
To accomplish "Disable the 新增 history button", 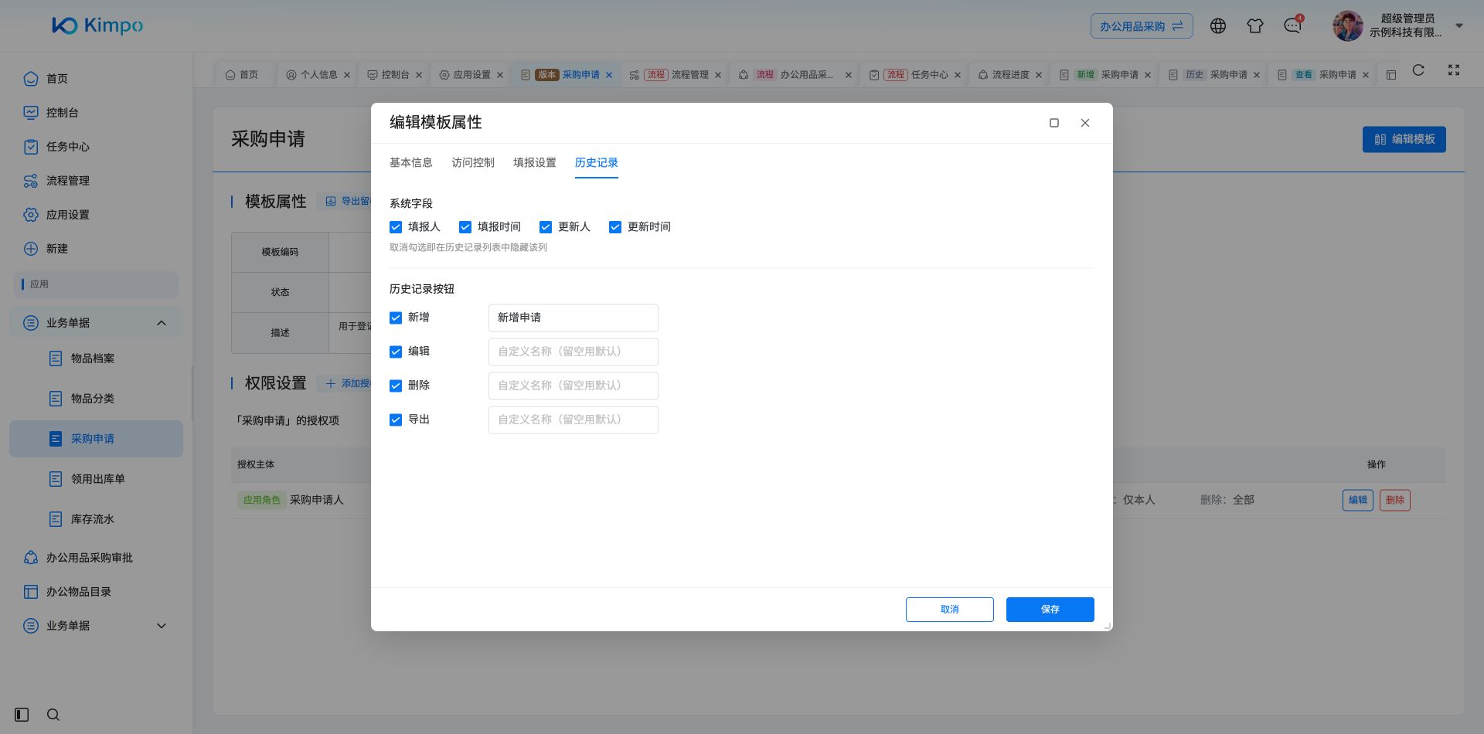I will 396,318.
